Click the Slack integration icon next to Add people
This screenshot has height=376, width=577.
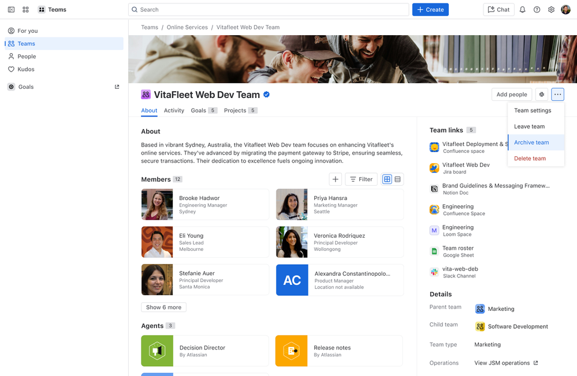[x=542, y=95]
